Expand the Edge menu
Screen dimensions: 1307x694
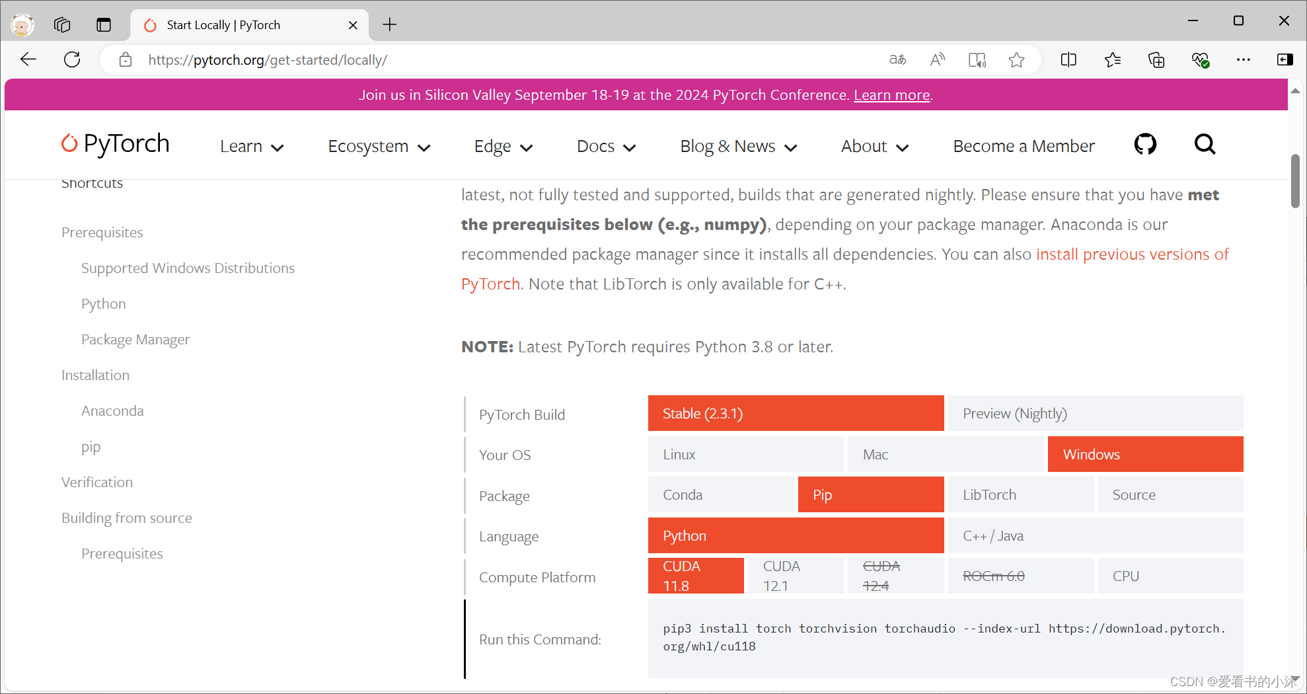[504, 147]
